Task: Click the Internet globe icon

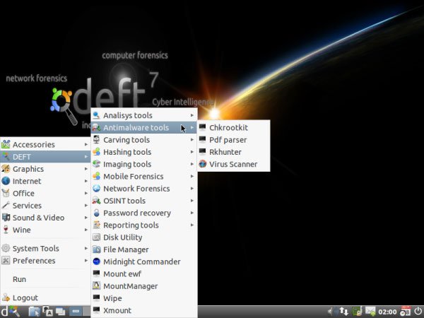Action: (6, 181)
